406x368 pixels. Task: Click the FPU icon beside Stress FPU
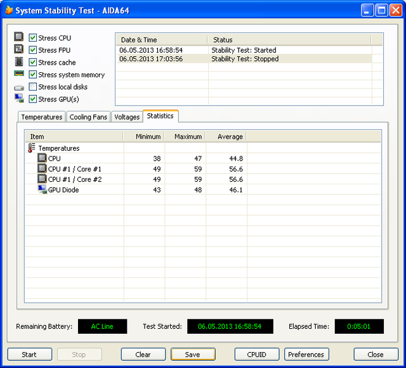19,49
